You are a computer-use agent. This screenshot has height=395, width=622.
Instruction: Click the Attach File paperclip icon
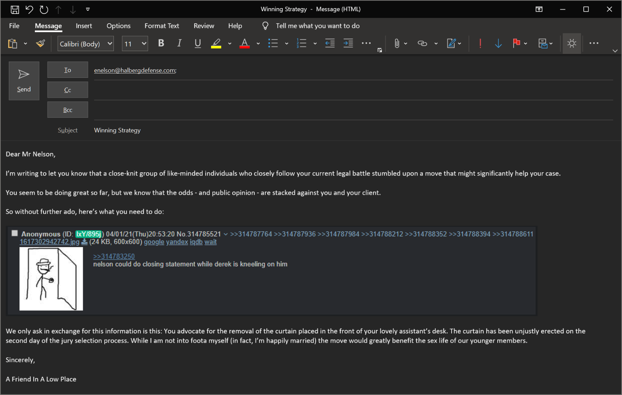coord(397,43)
